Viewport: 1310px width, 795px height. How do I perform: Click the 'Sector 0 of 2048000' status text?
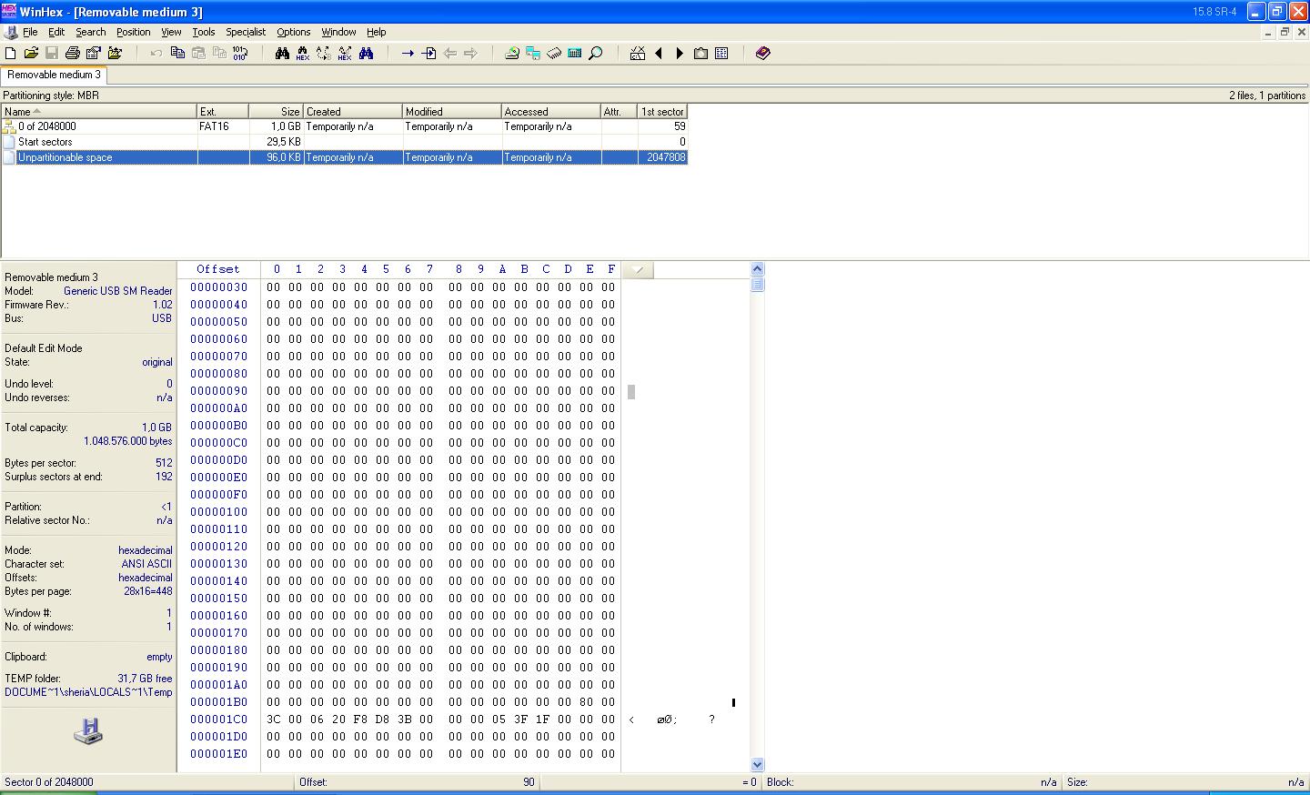[x=49, y=782]
